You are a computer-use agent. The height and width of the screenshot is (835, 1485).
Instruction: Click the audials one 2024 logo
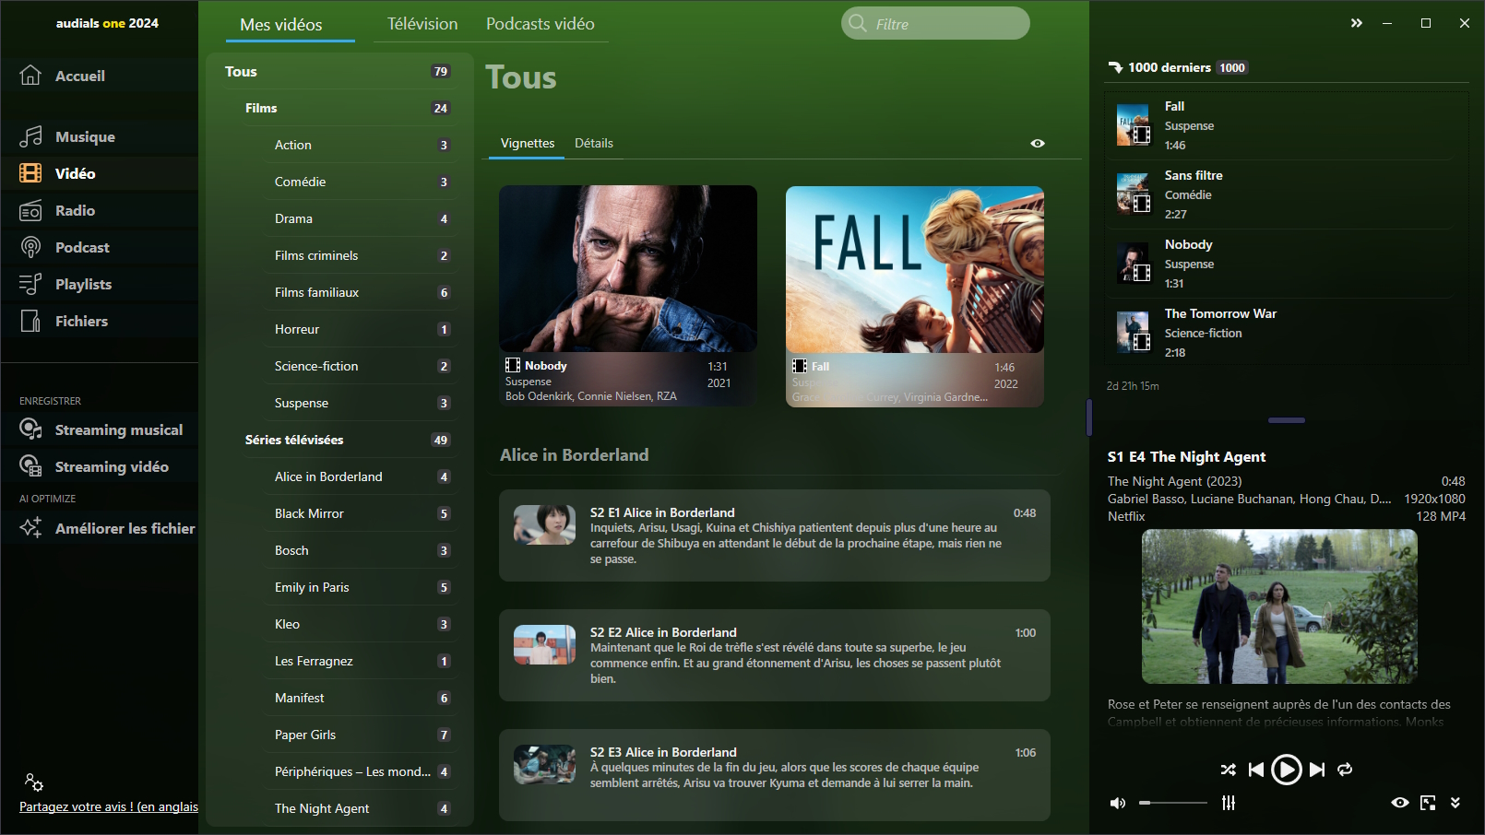click(x=107, y=23)
